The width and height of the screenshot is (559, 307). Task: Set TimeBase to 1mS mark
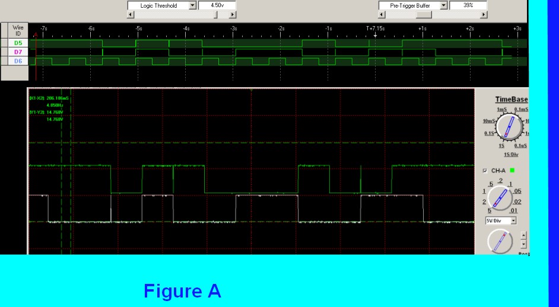click(501, 109)
